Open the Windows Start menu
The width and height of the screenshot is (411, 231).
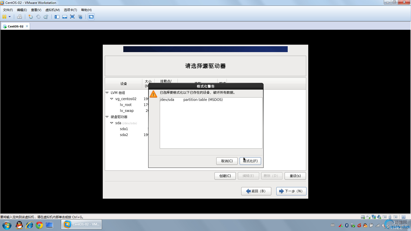(7, 225)
